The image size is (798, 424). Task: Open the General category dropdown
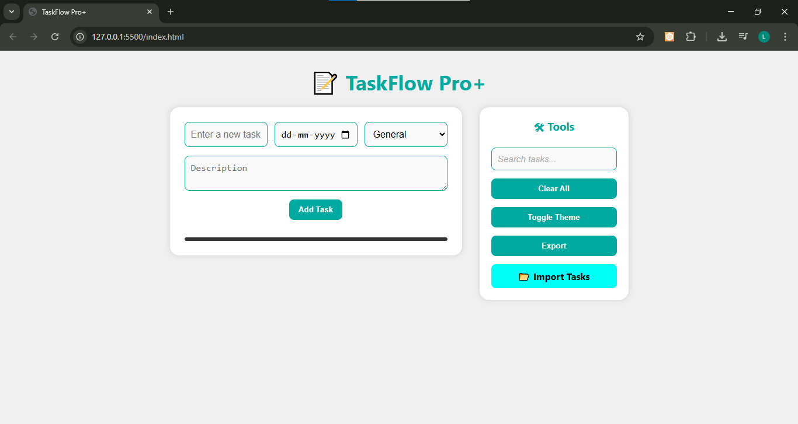[406, 134]
